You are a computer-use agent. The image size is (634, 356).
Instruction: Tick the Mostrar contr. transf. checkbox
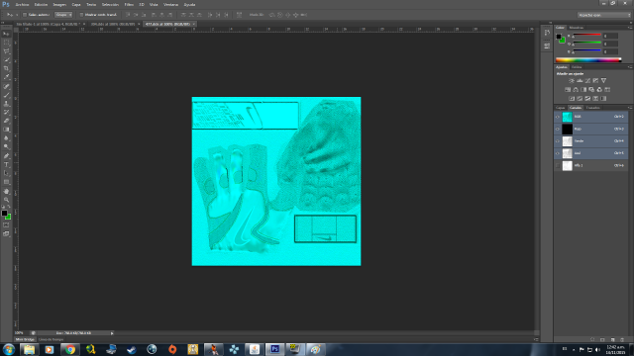pyautogui.click(x=81, y=15)
